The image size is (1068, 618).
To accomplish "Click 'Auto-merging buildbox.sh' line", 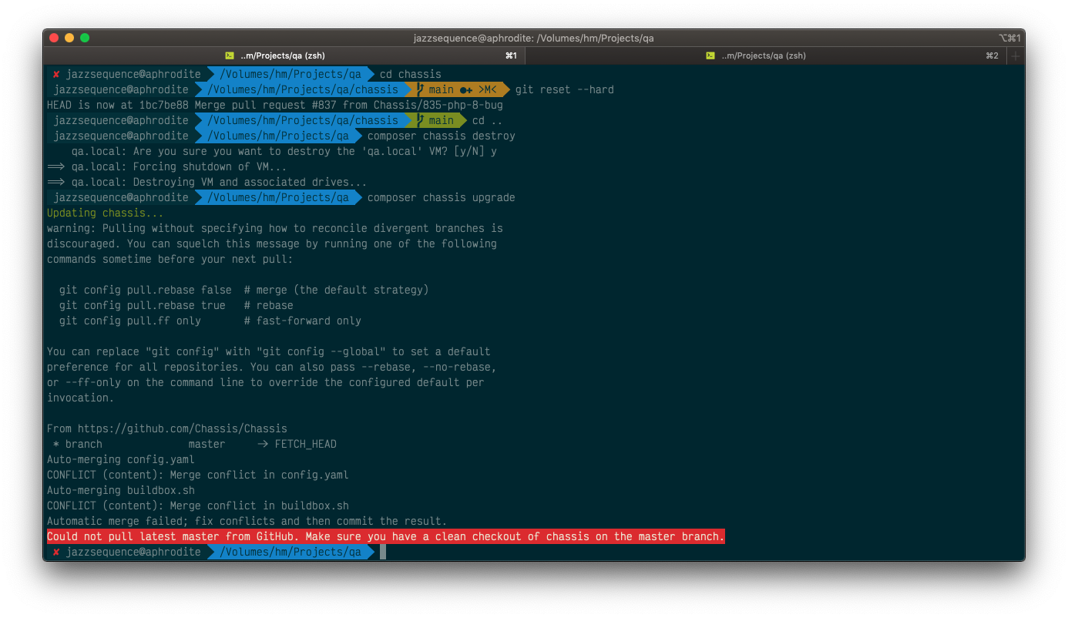I will [x=121, y=491].
